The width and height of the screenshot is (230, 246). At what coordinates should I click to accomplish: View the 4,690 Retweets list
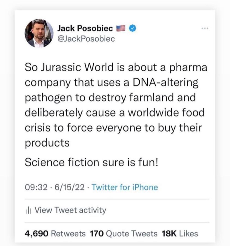tap(55, 233)
